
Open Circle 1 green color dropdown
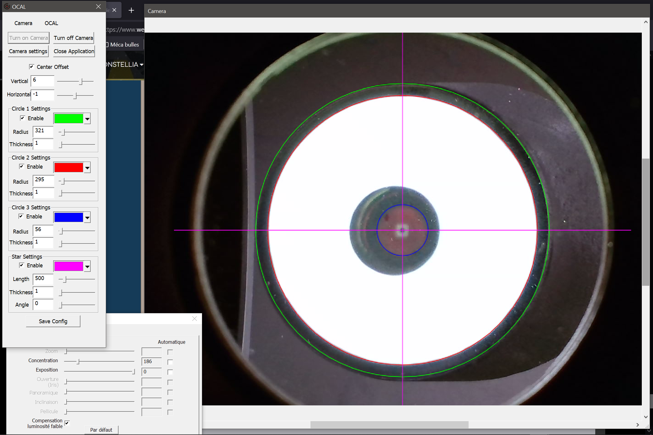pos(87,119)
